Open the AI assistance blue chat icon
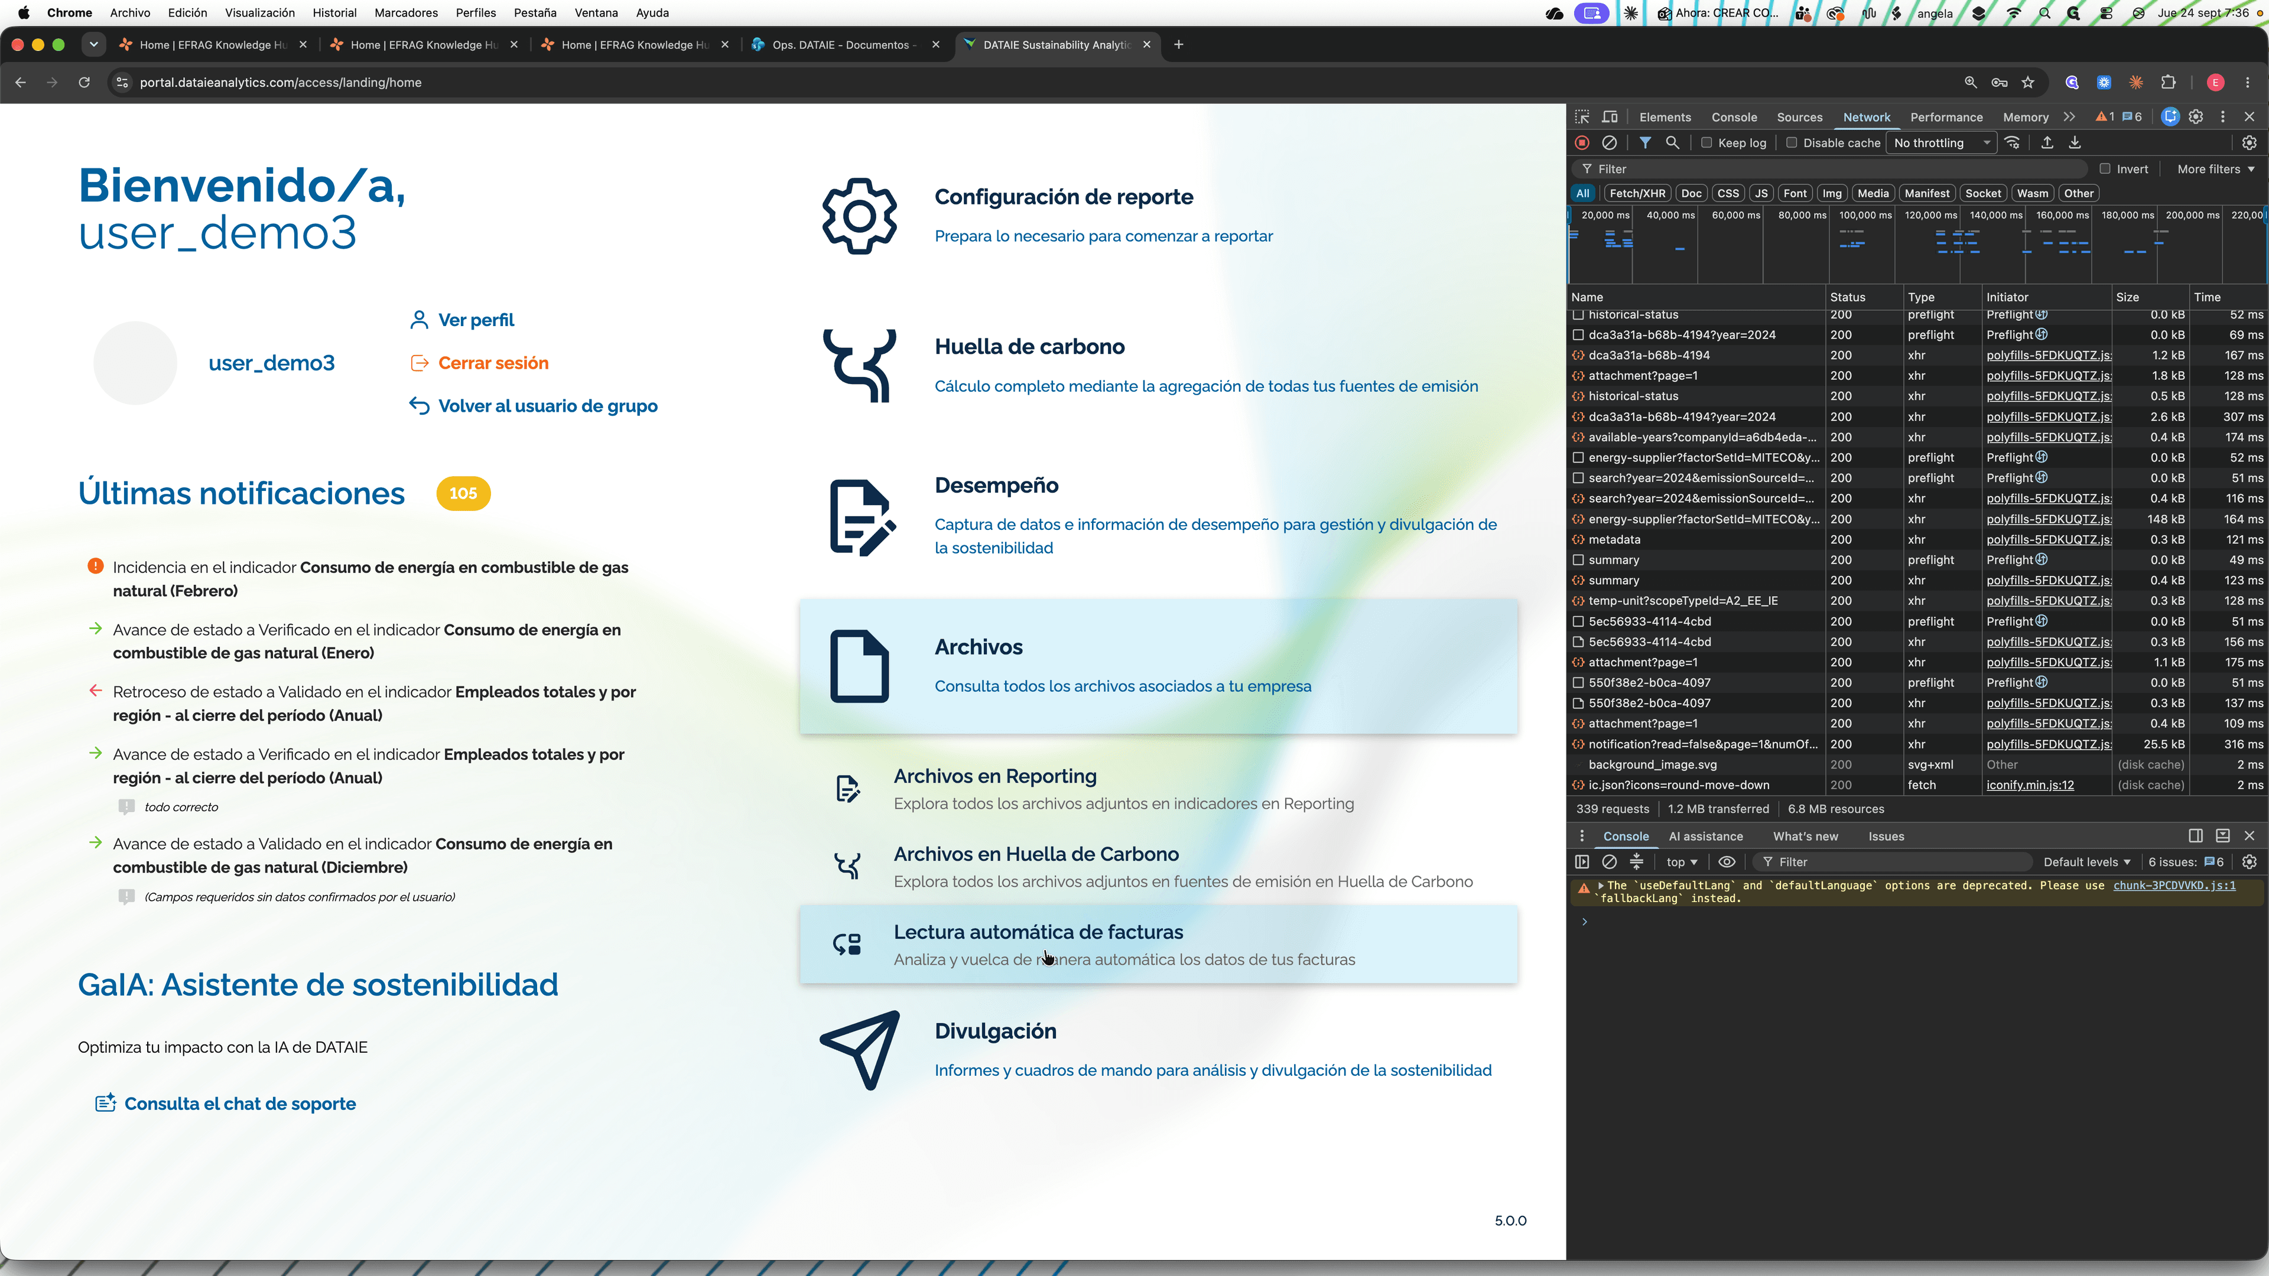 [2170, 117]
